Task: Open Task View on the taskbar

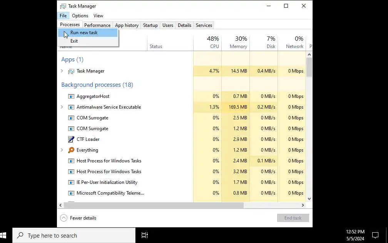Action: point(144,235)
